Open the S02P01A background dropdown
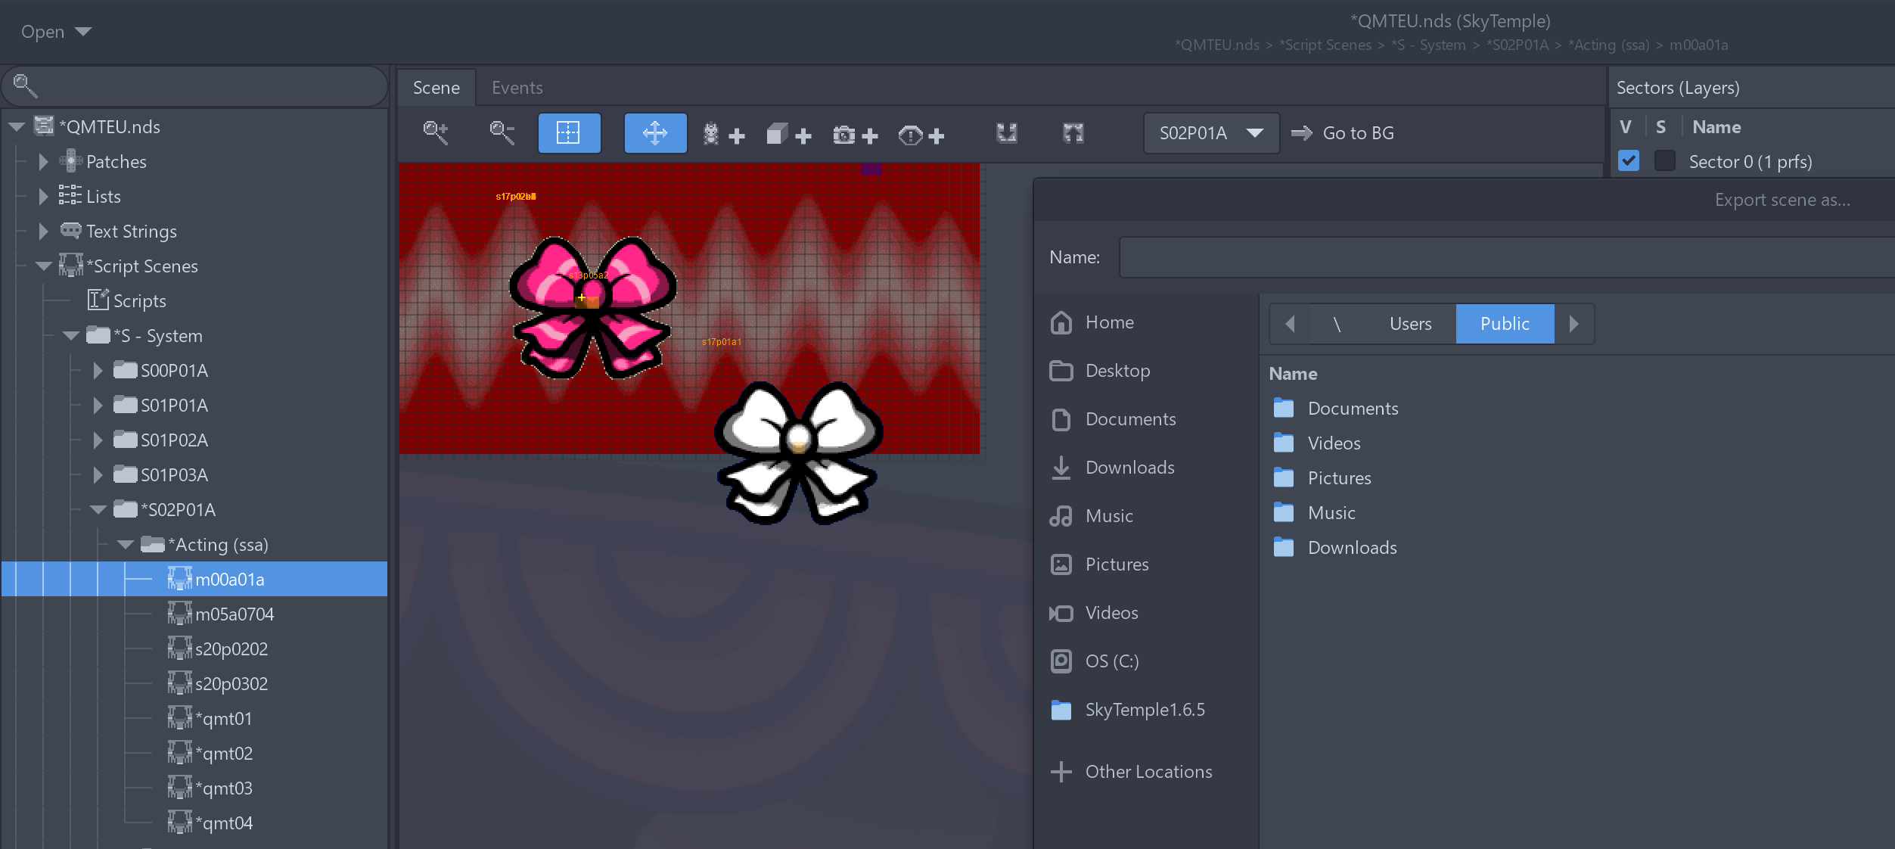Image resolution: width=1895 pixels, height=849 pixels. (1211, 133)
